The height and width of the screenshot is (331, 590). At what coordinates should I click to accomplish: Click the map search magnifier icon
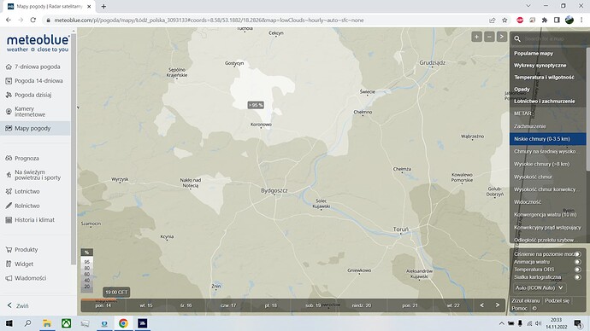[x=517, y=38]
